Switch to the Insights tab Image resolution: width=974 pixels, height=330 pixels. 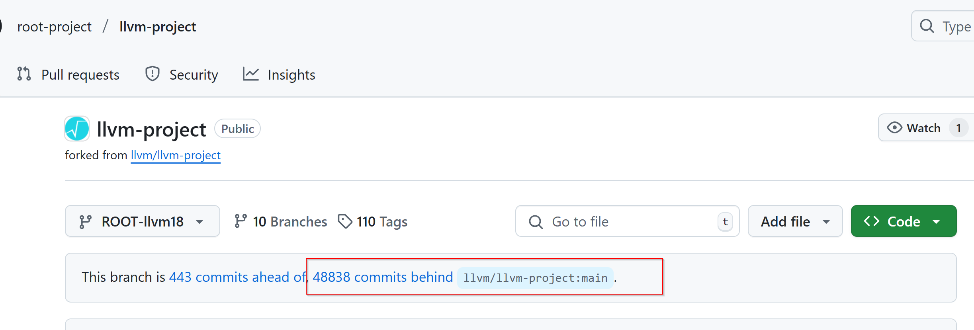(279, 74)
